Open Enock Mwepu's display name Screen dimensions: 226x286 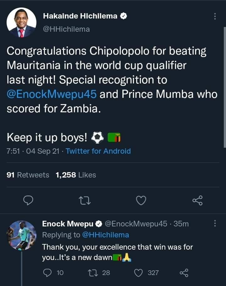(x=68, y=224)
